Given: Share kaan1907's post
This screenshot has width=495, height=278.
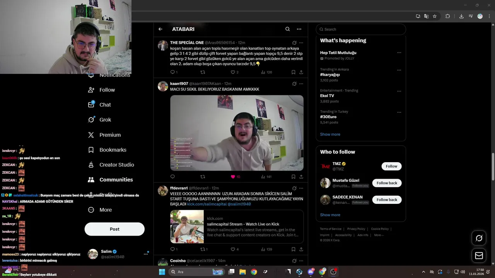Looking at the screenshot, I should 301,176.
